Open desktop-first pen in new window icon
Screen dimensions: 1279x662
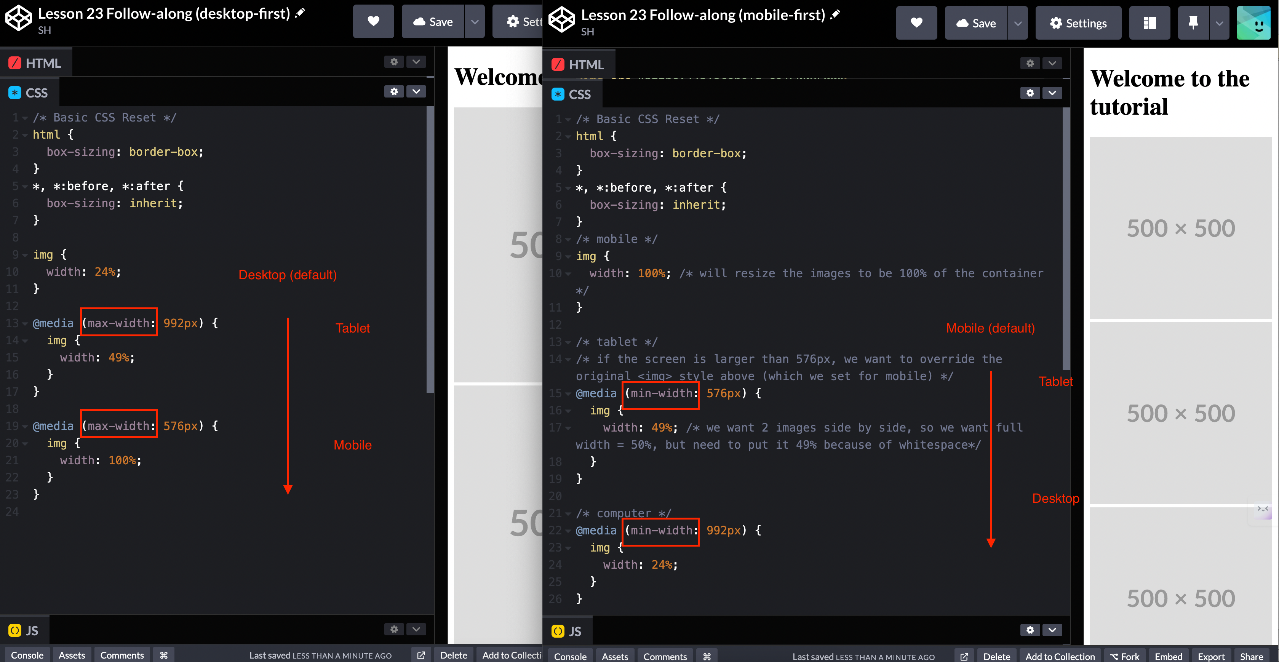click(421, 655)
